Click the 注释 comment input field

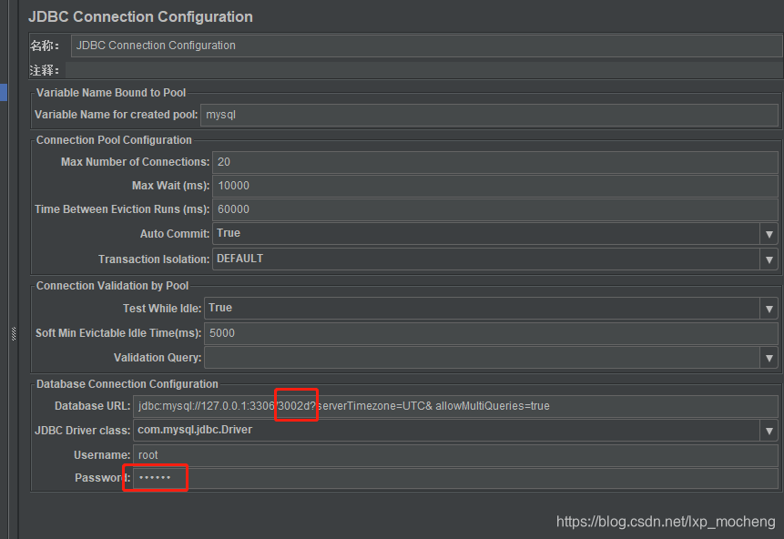(x=424, y=70)
